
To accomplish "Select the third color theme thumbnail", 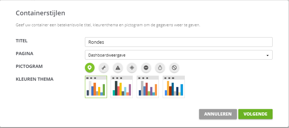I will pyautogui.click(x=148, y=87).
